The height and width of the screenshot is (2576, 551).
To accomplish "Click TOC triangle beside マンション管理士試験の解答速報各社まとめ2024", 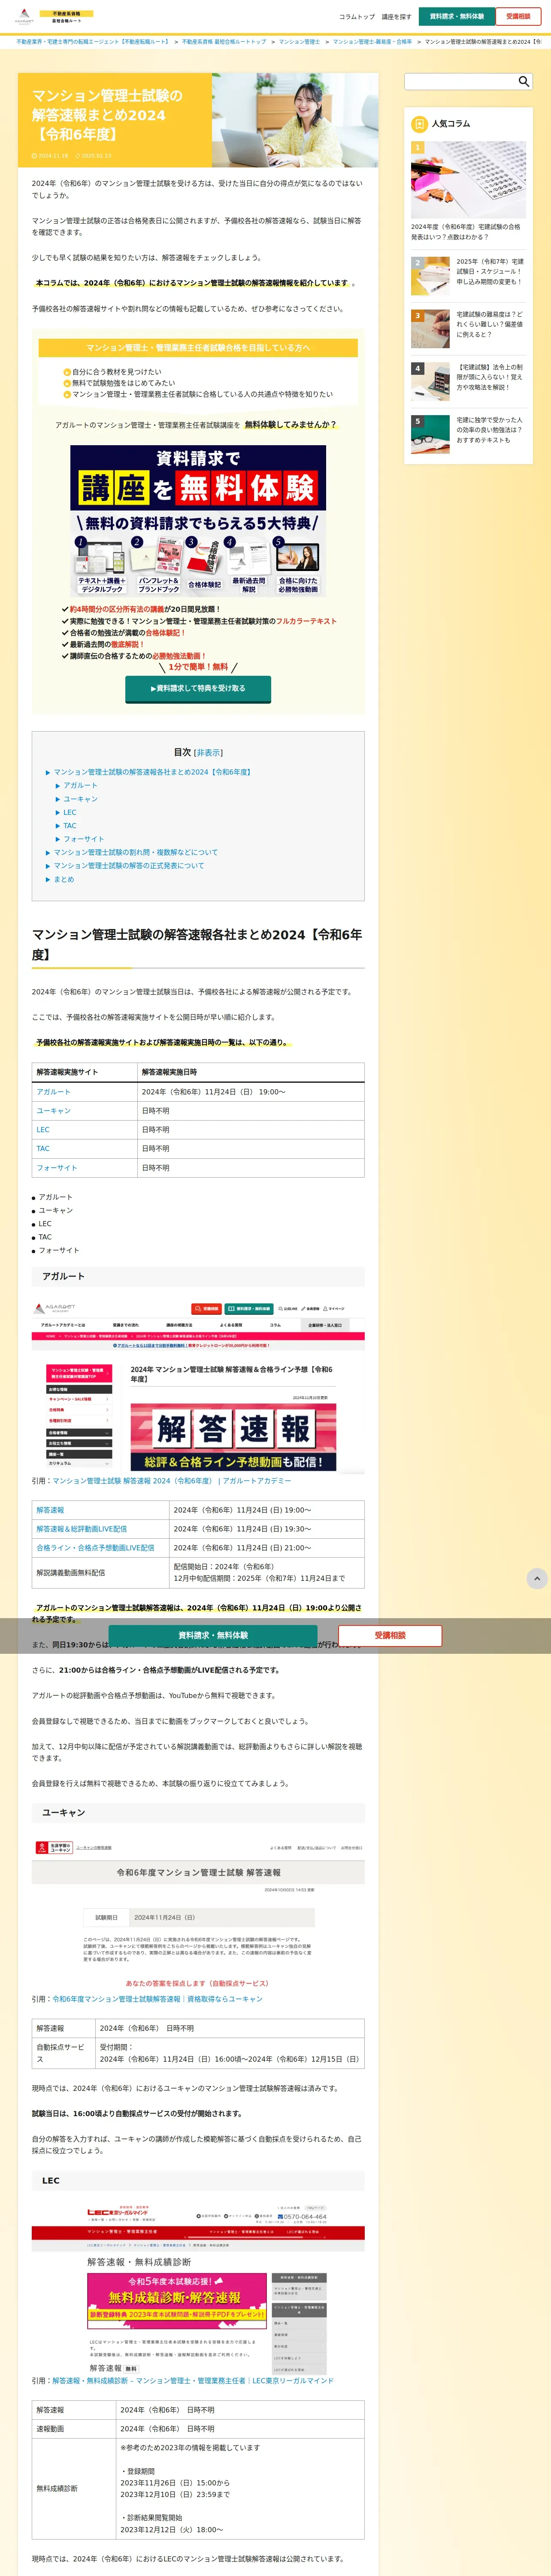I will pos(48,772).
